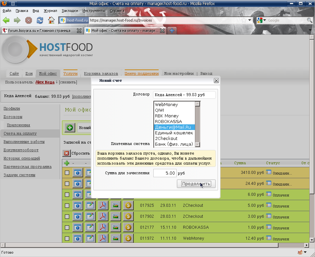315x257 pixels.
Task: Pay invoice 017925 with coin icon
Action: 128,205
